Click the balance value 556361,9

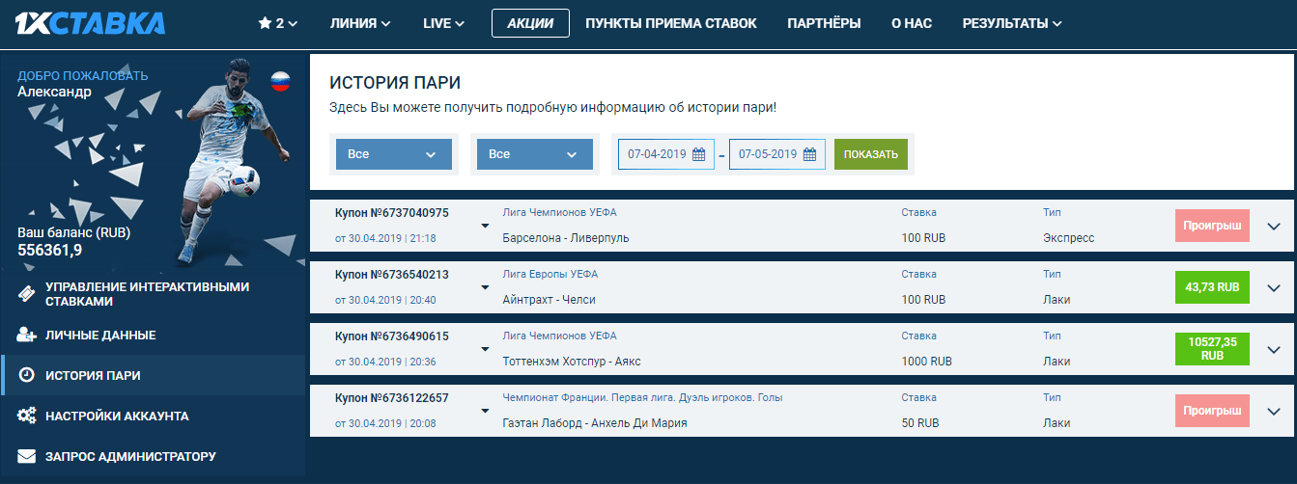tap(49, 250)
